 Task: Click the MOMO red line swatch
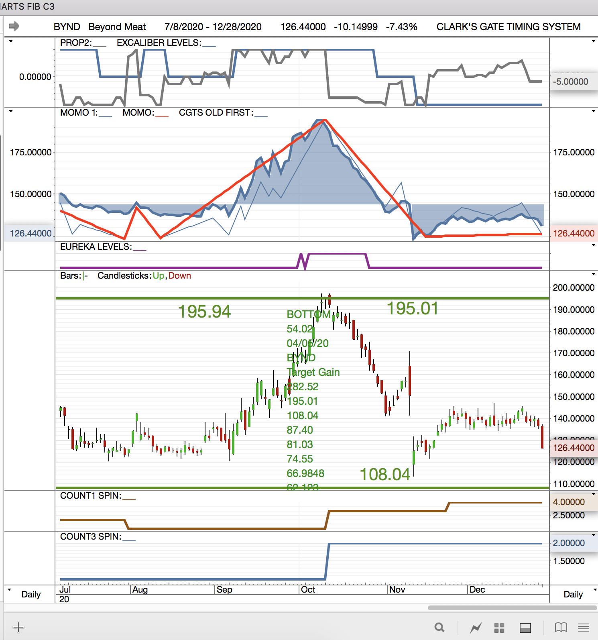tap(162, 116)
